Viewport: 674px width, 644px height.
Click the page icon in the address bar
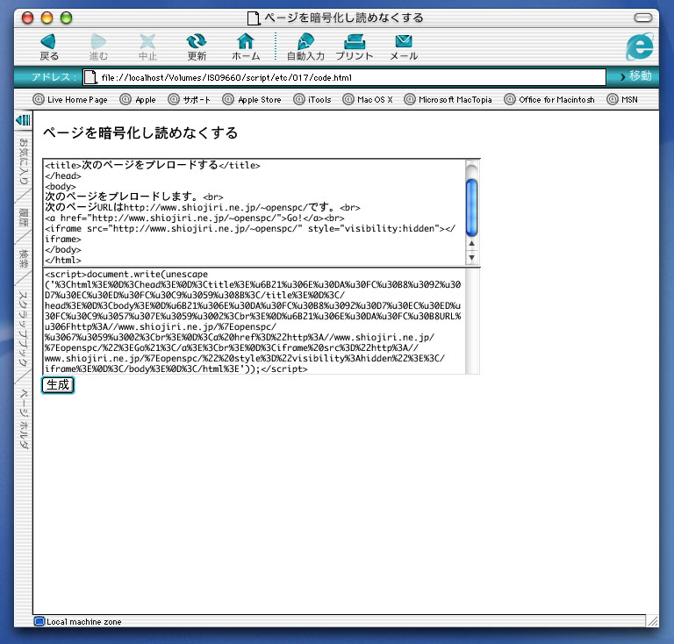[x=90, y=77]
